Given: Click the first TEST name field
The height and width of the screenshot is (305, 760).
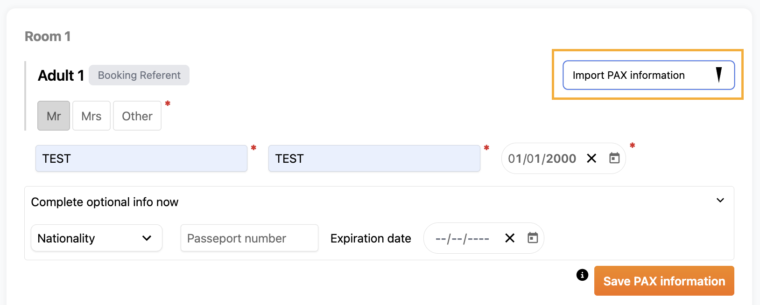Looking at the screenshot, I should [x=141, y=159].
